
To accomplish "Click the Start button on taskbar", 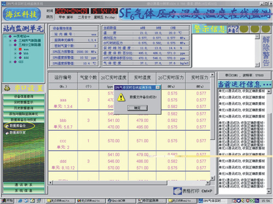I will click(x=7, y=201).
